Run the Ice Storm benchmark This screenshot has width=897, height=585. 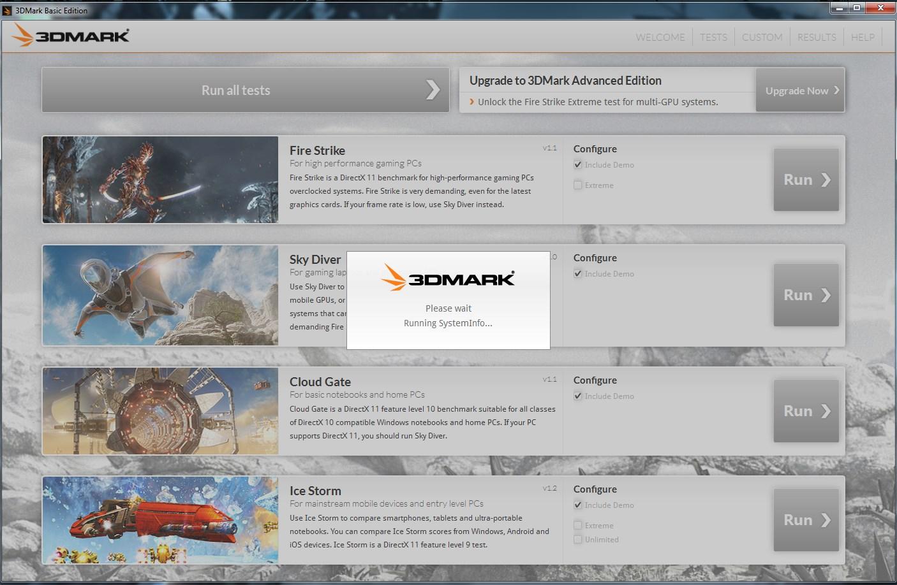[806, 520]
